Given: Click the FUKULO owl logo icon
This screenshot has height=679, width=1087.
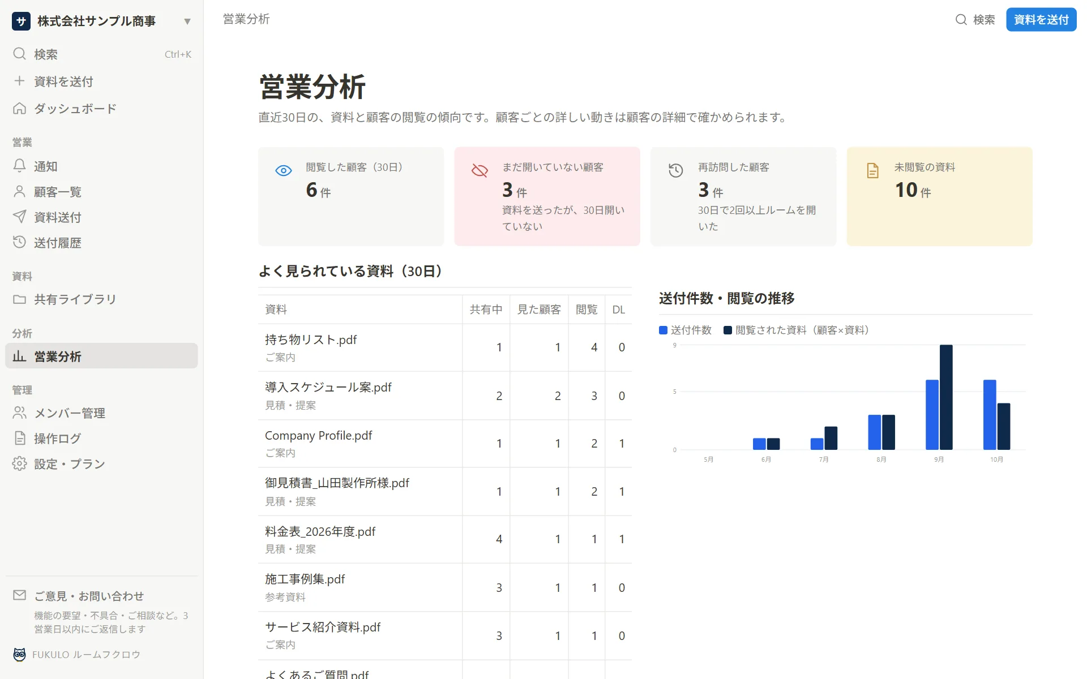Looking at the screenshot, I should tap(19, 654).
